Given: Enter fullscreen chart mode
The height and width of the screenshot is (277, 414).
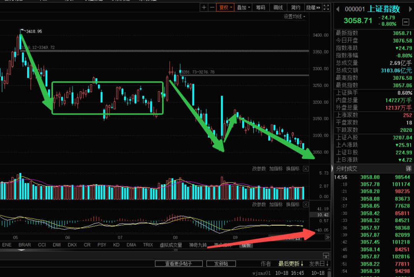Looking at the screenshot, I should [x=326, y=7].
